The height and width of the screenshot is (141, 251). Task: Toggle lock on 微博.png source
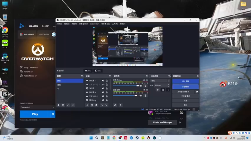click(107, 100)
